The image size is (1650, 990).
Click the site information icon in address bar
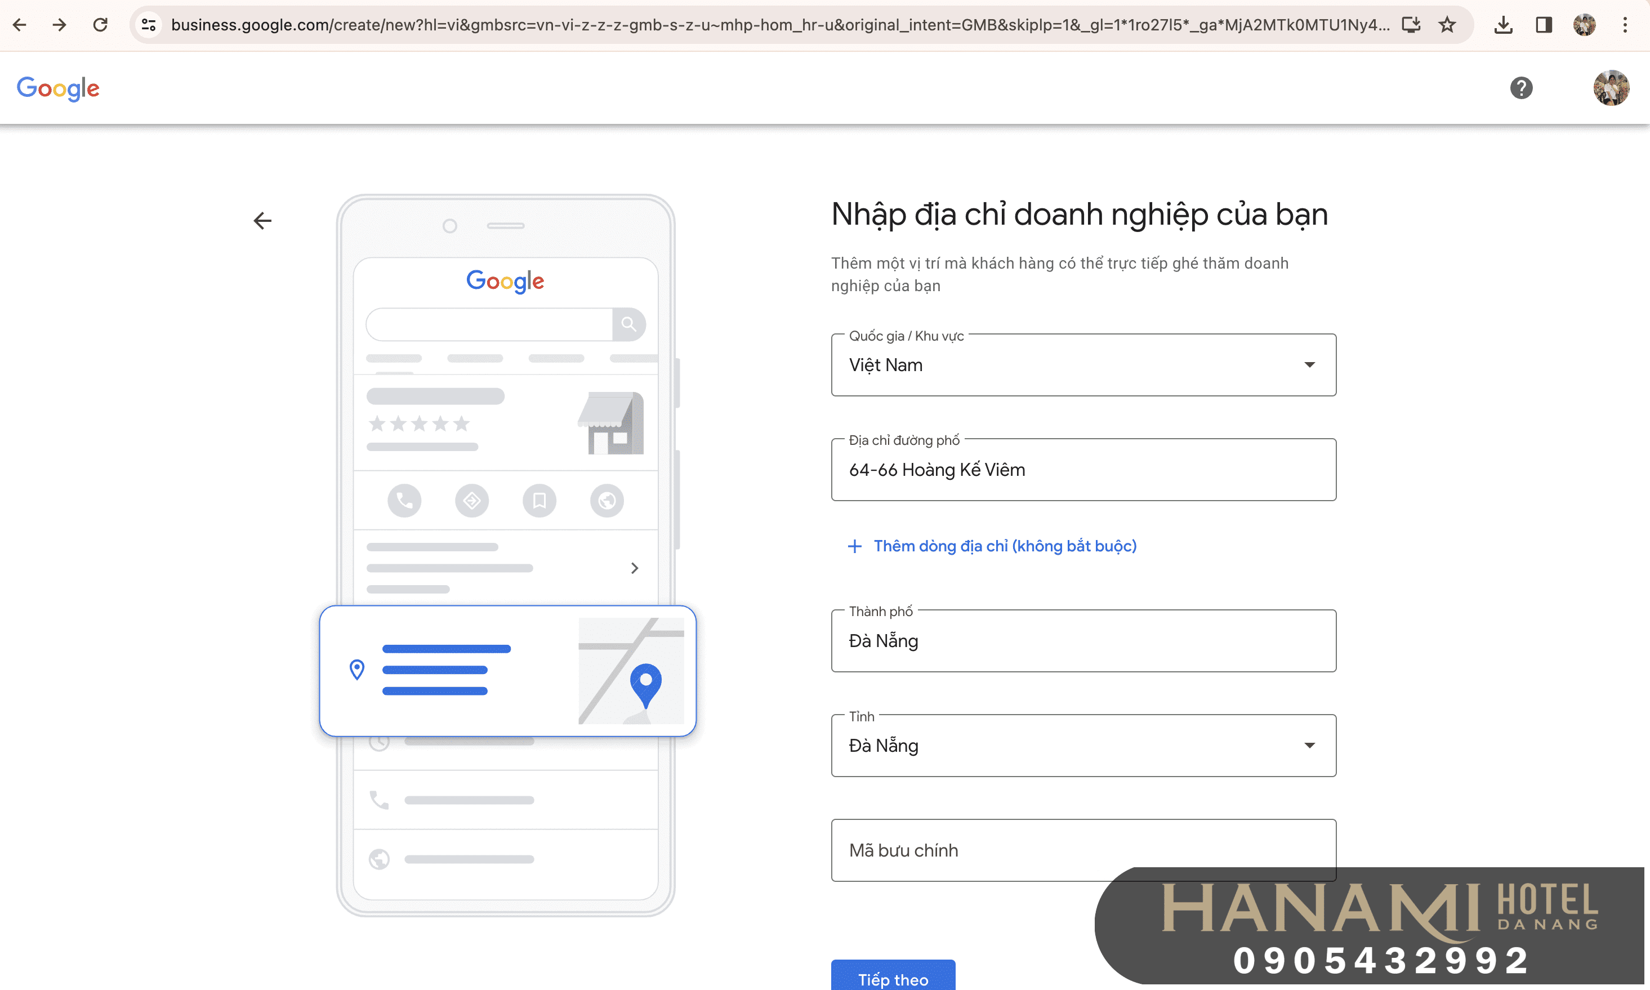[x=148, y=25]
